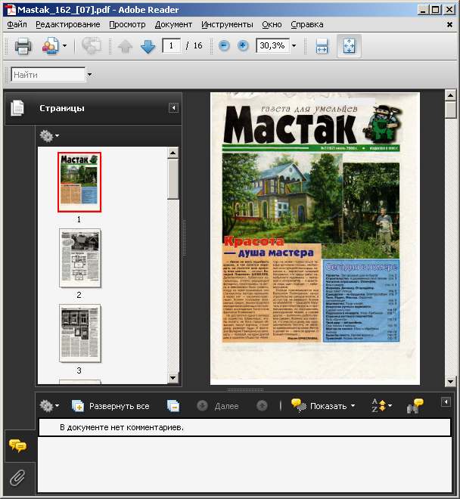Image resolution: width=460 pixels, height=499 pixels.
Task: Click thumbnails scrollbar up arrow
Action: pos(173,153)
